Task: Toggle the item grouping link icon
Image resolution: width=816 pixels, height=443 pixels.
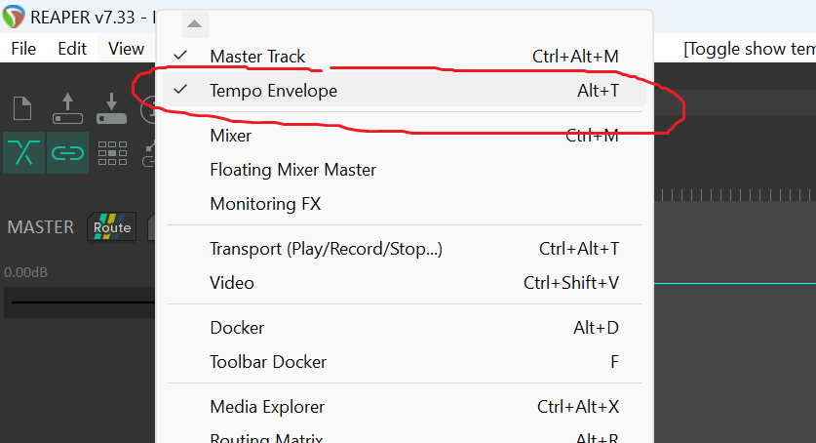Action: pyautogui.click(x=67, y=152)
